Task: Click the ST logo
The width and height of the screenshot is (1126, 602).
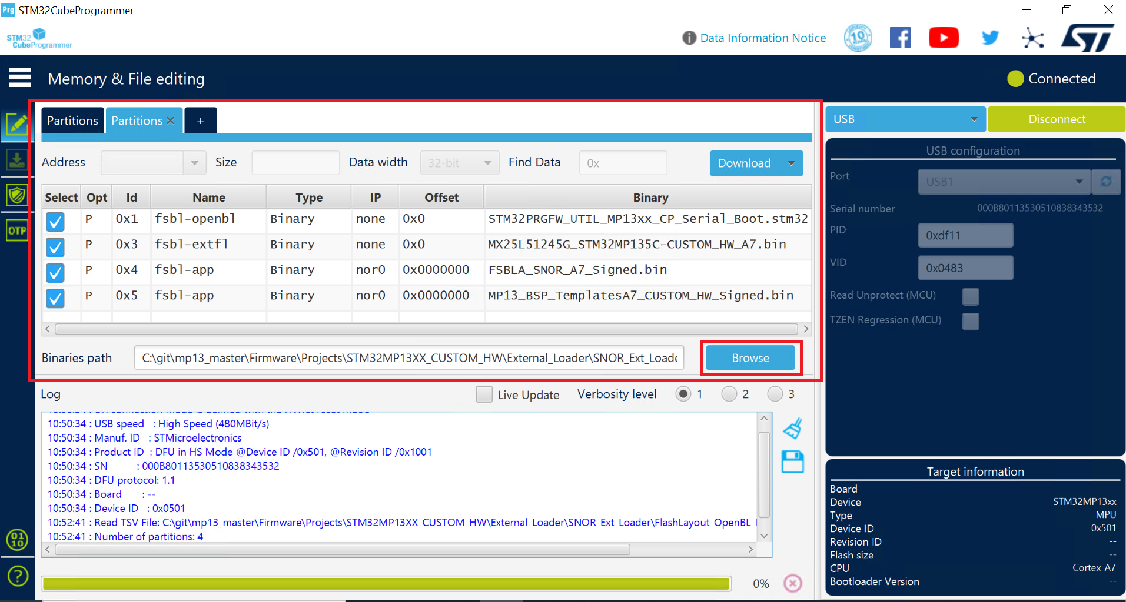Action: pyautogui.click(x=1088, y=38)
